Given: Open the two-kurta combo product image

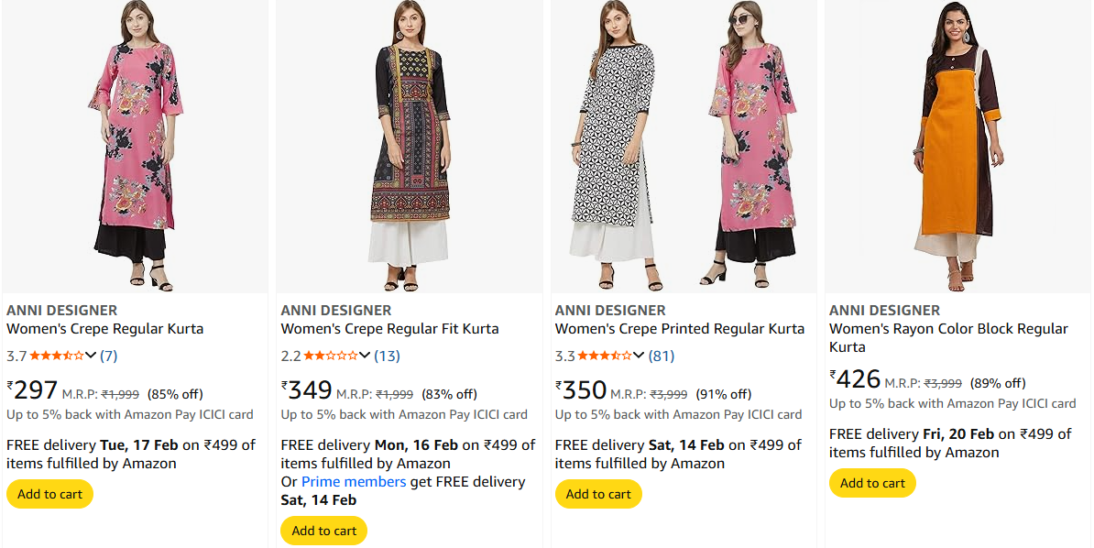Looking at the screenshot, I should pyautogui.click(x=683, y=147).
